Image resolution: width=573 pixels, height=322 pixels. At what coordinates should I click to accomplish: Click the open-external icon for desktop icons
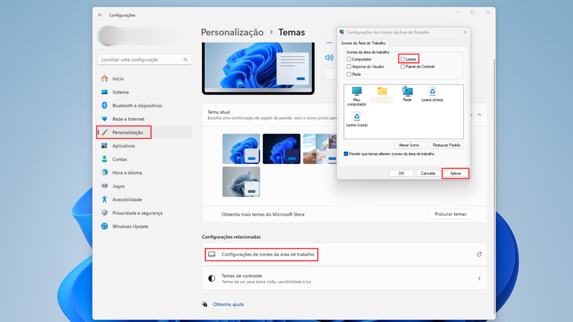point(479,254)
